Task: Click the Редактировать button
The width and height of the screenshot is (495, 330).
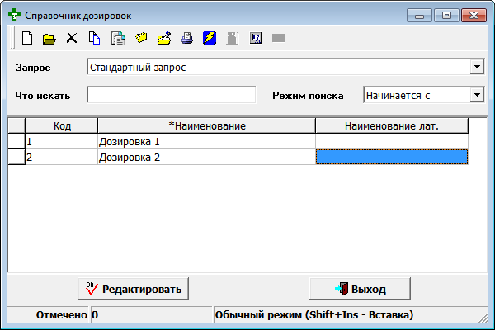Action: (133, 289)
